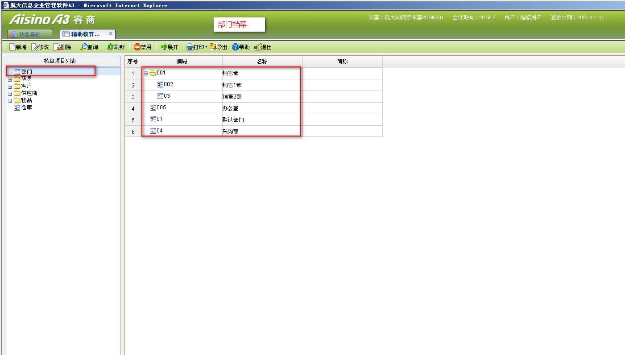Expand the 客户 folder in tree
This screenshot has height=355, width=625.
[10, 87]
